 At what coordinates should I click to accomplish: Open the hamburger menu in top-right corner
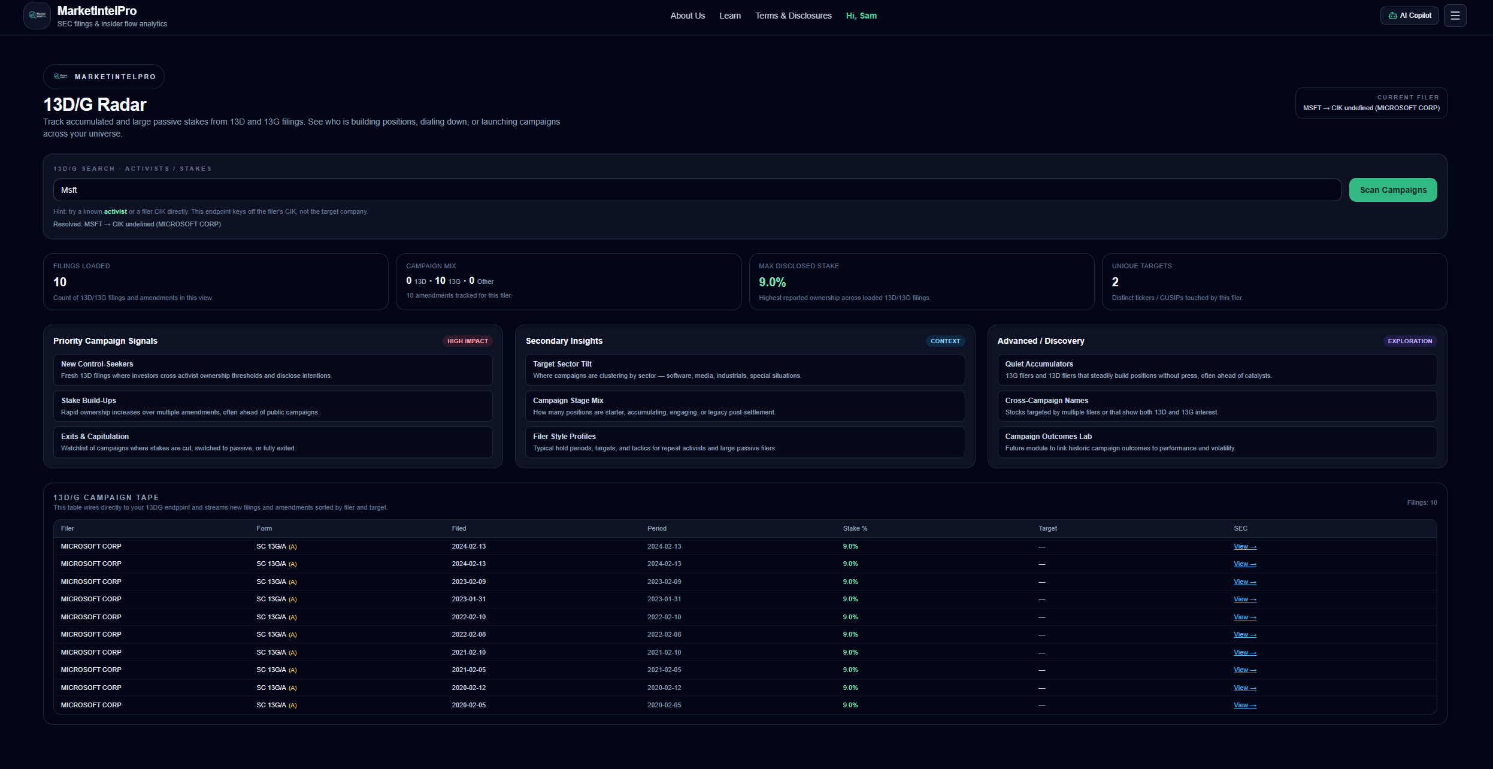(1455, 15)
